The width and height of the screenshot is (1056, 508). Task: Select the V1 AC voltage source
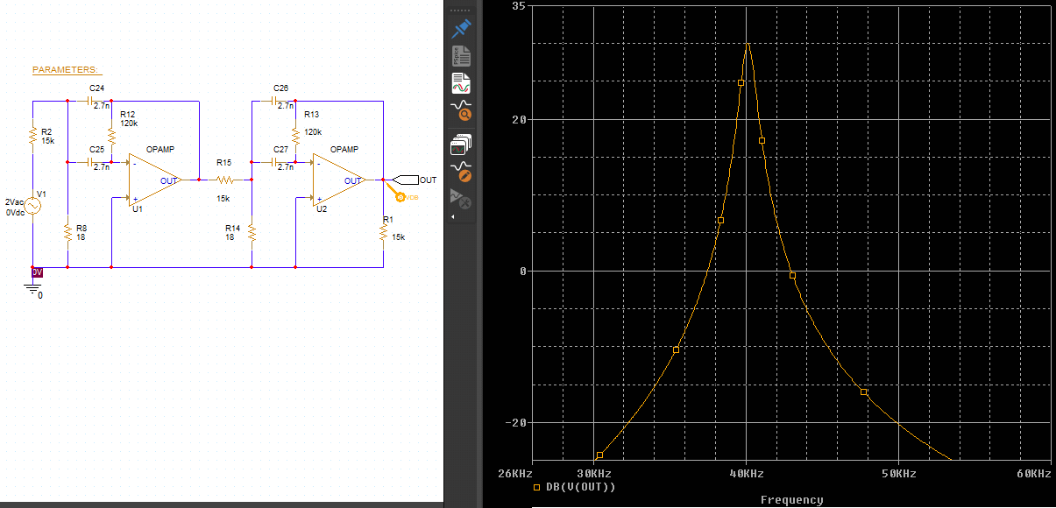33,206
